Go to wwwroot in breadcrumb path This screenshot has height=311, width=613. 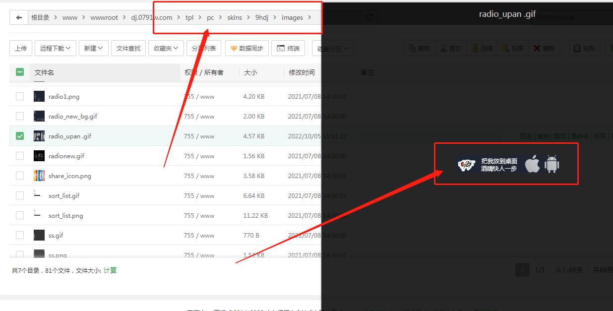pyautogui.click(x=104, y=17)
